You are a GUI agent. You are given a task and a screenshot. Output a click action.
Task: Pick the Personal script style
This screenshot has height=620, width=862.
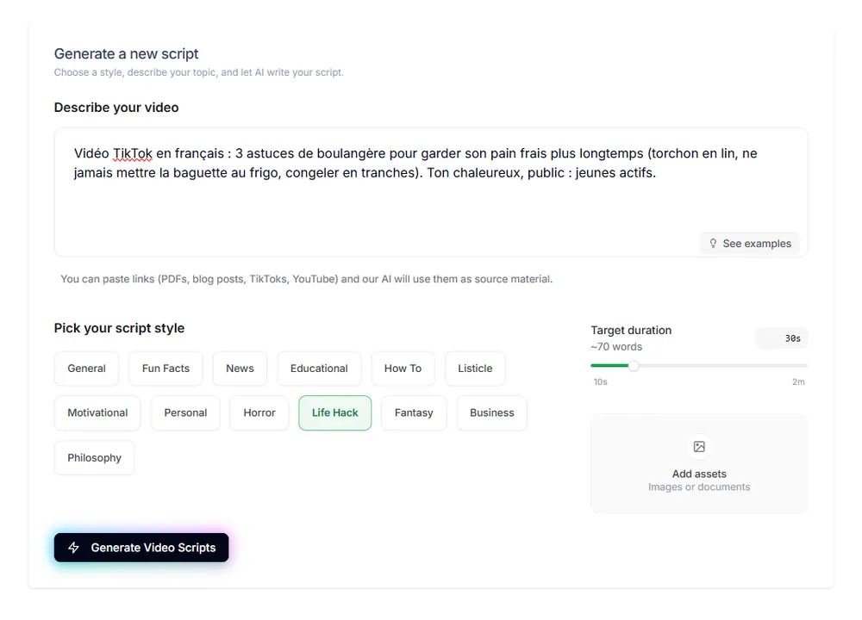[185, 413]
